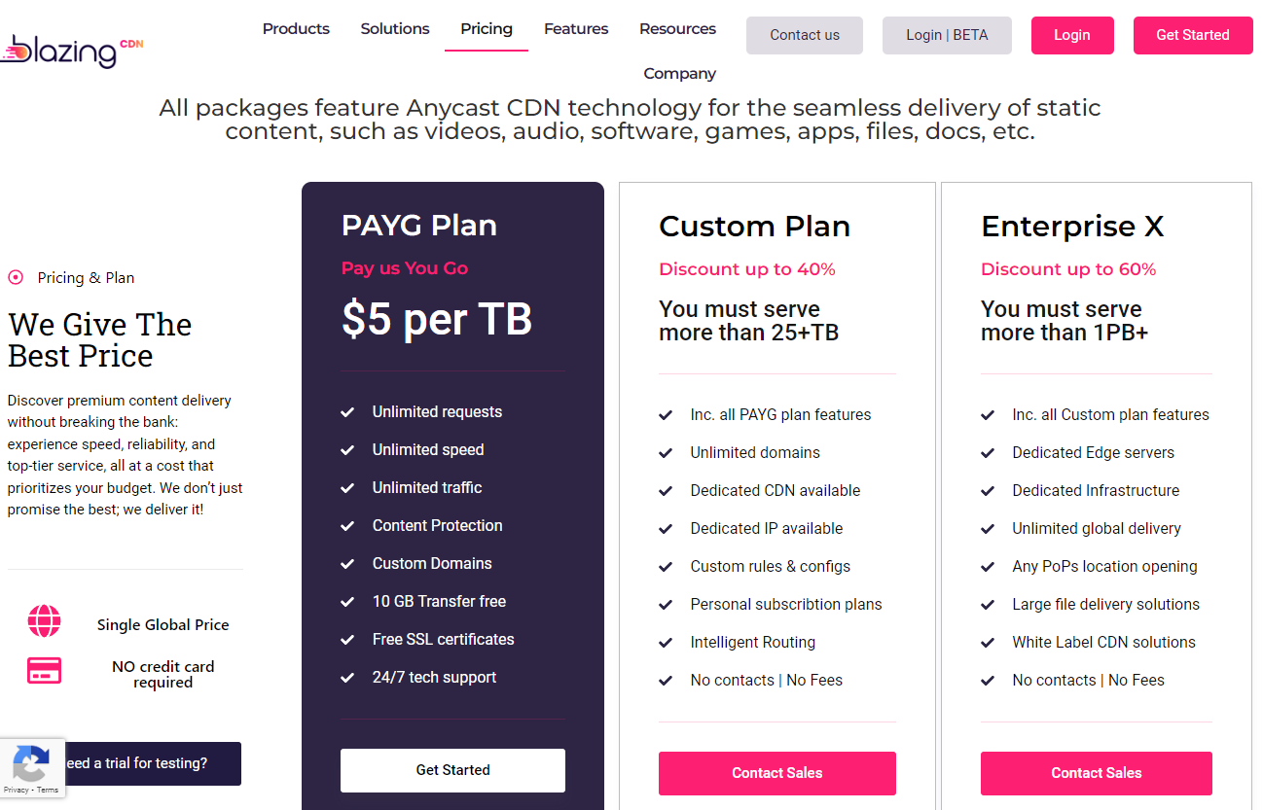Click checkmark beside Intelligent Routing
Image resolution: width=1263 pixels, height=810 pixels.
click(x=666, y=643)
